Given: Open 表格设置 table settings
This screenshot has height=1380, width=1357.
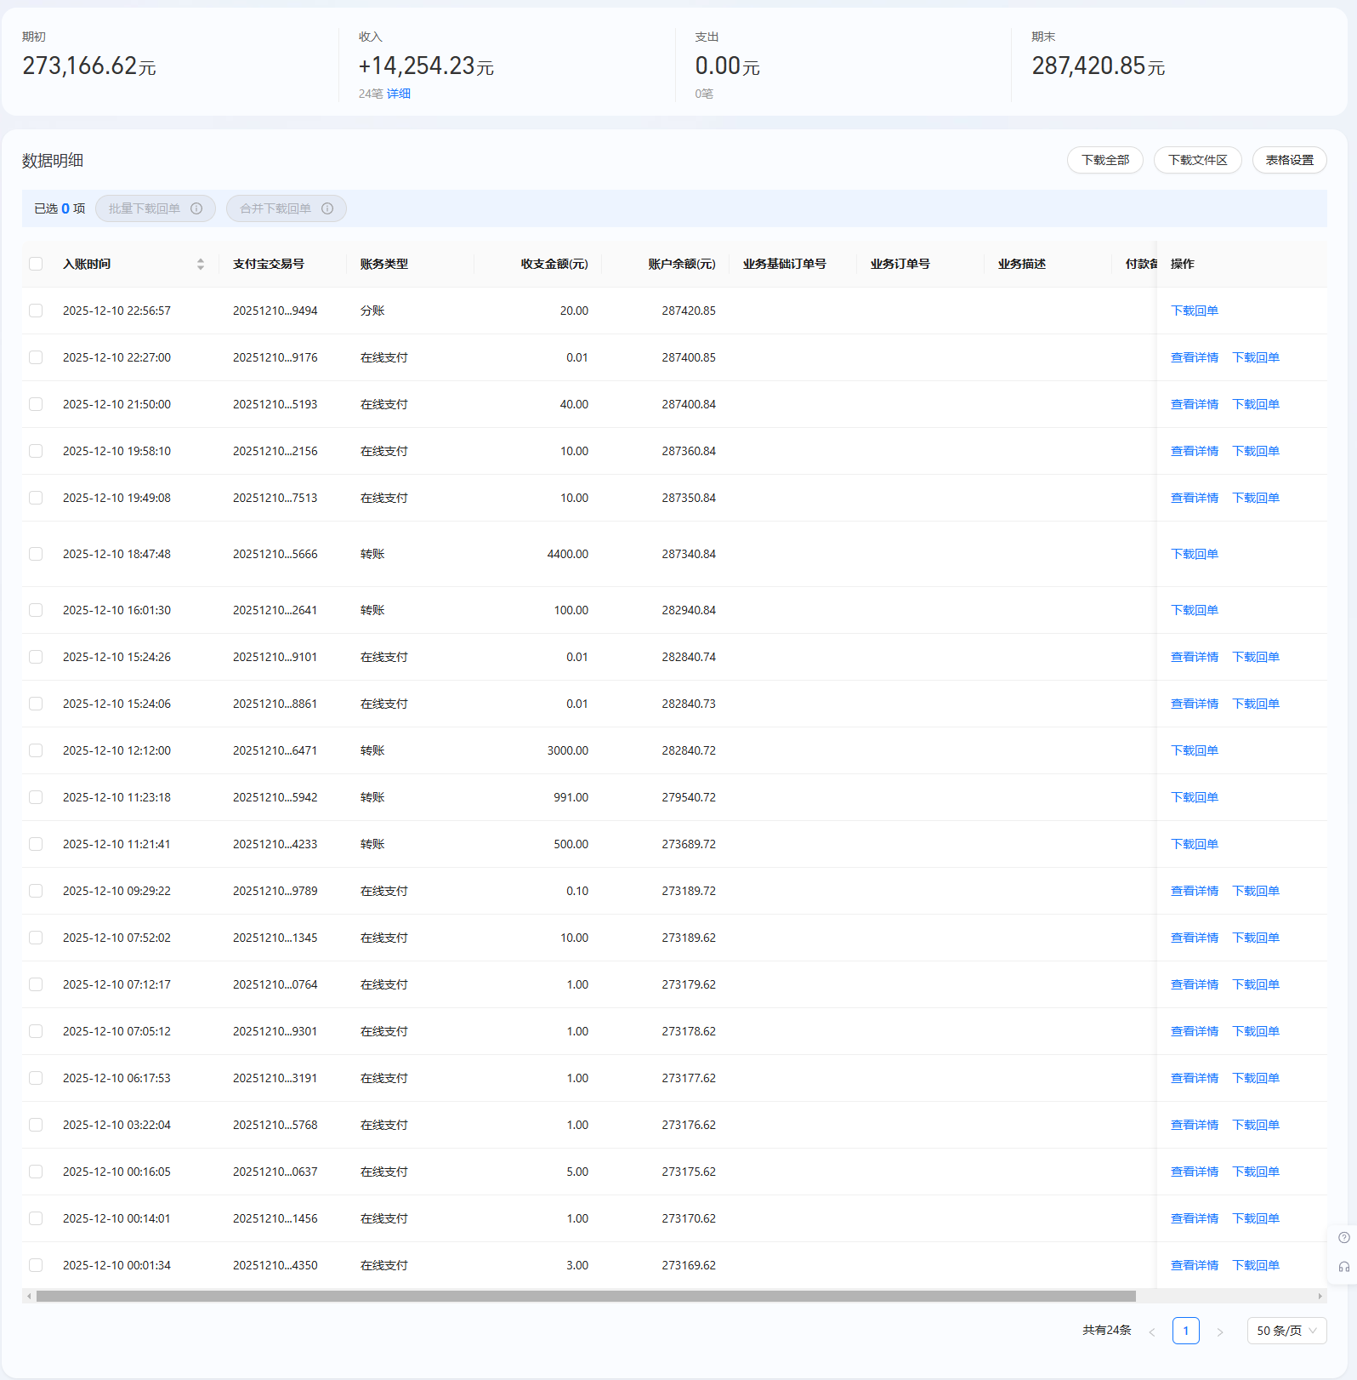Looking at the screenshot, I should [1289, 160].
